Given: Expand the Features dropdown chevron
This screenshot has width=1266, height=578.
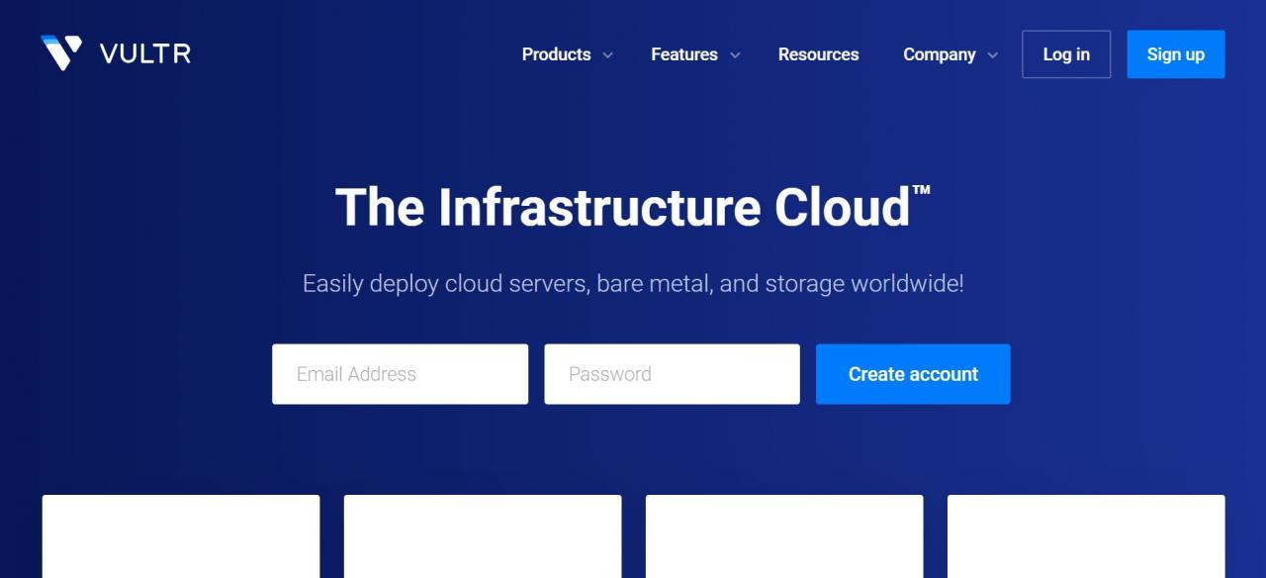Looking at the screenshot, I should pos(735,55).
